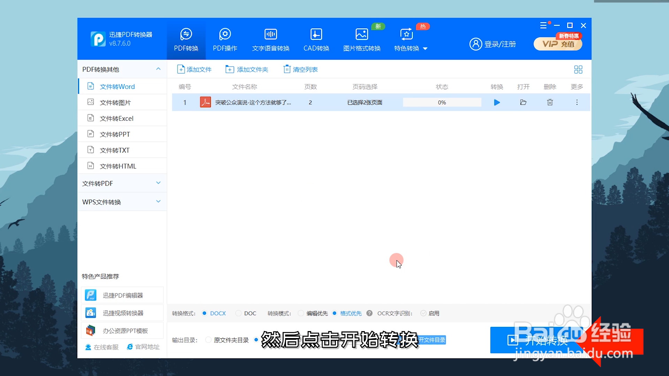Click the help question mark near 格式优先

pyautogui.click(x=369, y=313)
